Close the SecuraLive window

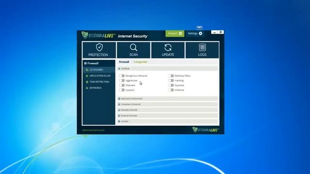click(221, 32)
